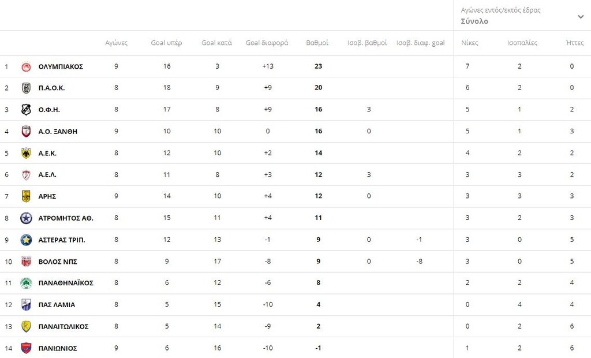Click the ΑΡΗΣ team crest icon

26,196
